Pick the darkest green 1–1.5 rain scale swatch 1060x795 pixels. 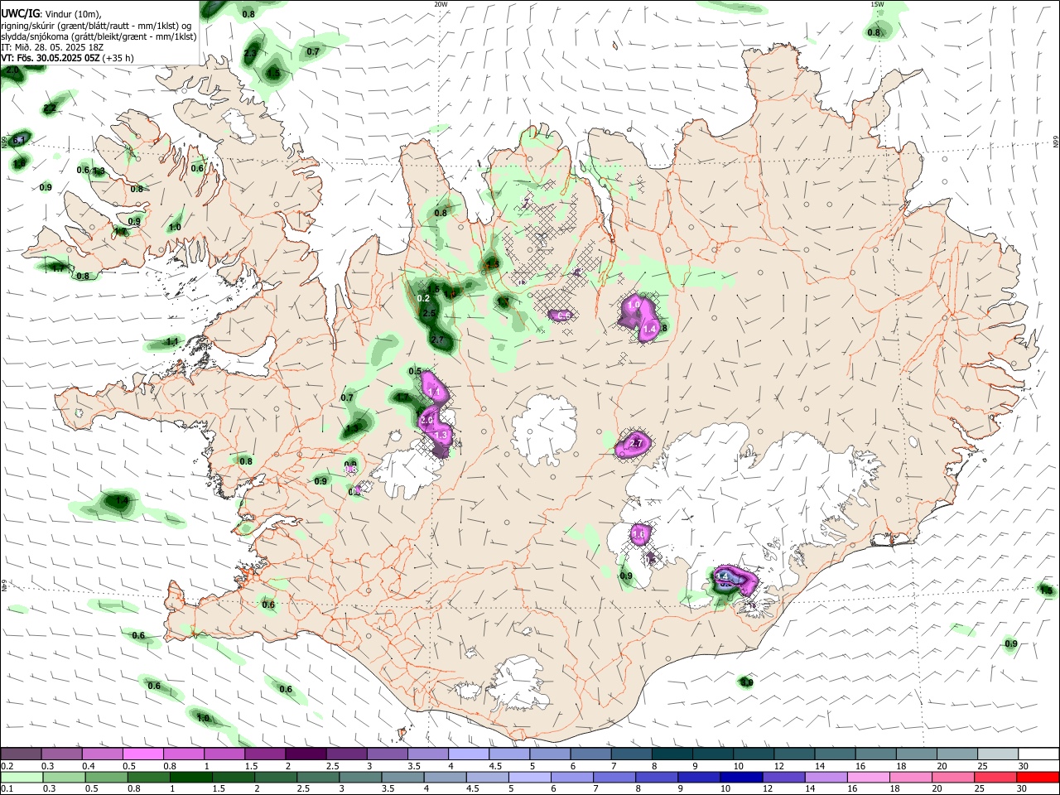[x=190, y=777]
